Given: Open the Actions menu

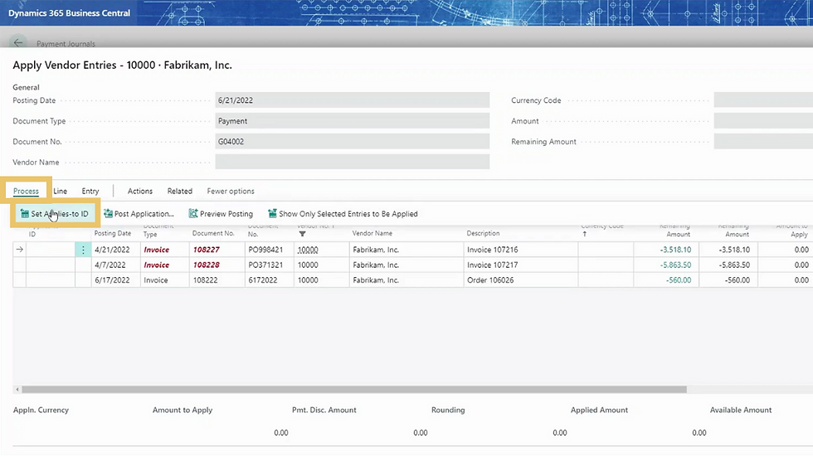Looking at the screenshot, I should tap(140, 192).
